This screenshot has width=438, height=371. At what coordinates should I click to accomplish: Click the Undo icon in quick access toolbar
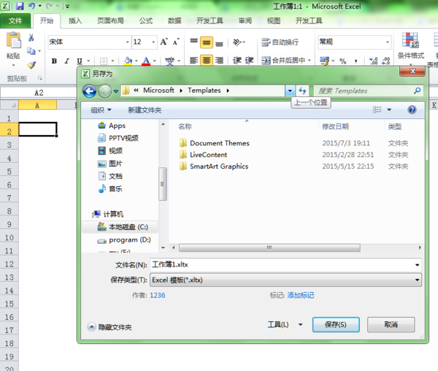coord(32,6)
